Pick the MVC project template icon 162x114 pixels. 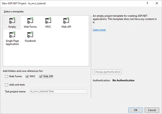click(x=48, y=20)
